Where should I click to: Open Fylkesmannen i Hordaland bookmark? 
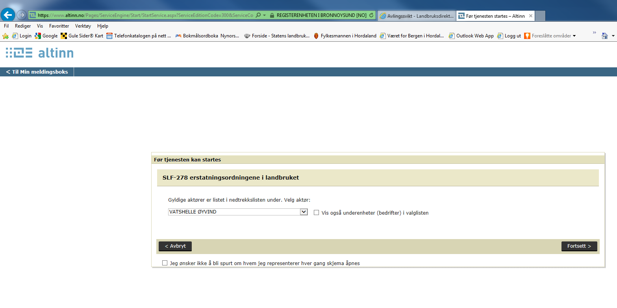345,36
